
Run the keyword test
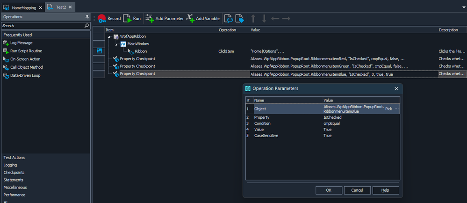pyautogui.click(x=132, y=19)
